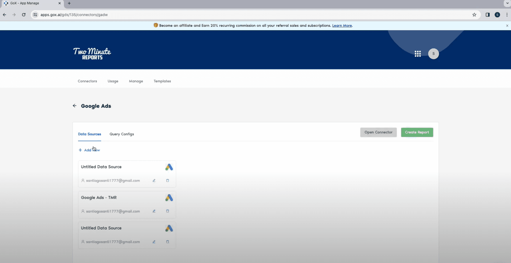Select the last Untitled Data Source title

[101, 228]
